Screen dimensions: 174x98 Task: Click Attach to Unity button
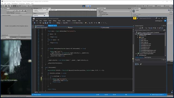click(x=78, y=23)
